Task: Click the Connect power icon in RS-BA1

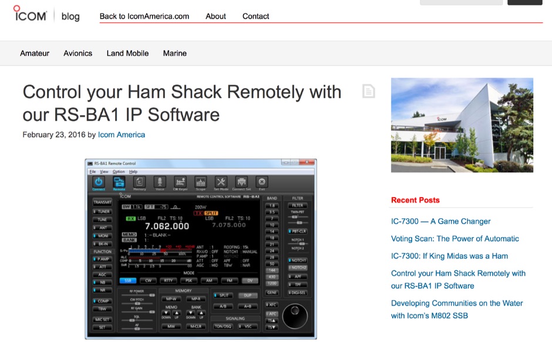Action: coord(98,182)
